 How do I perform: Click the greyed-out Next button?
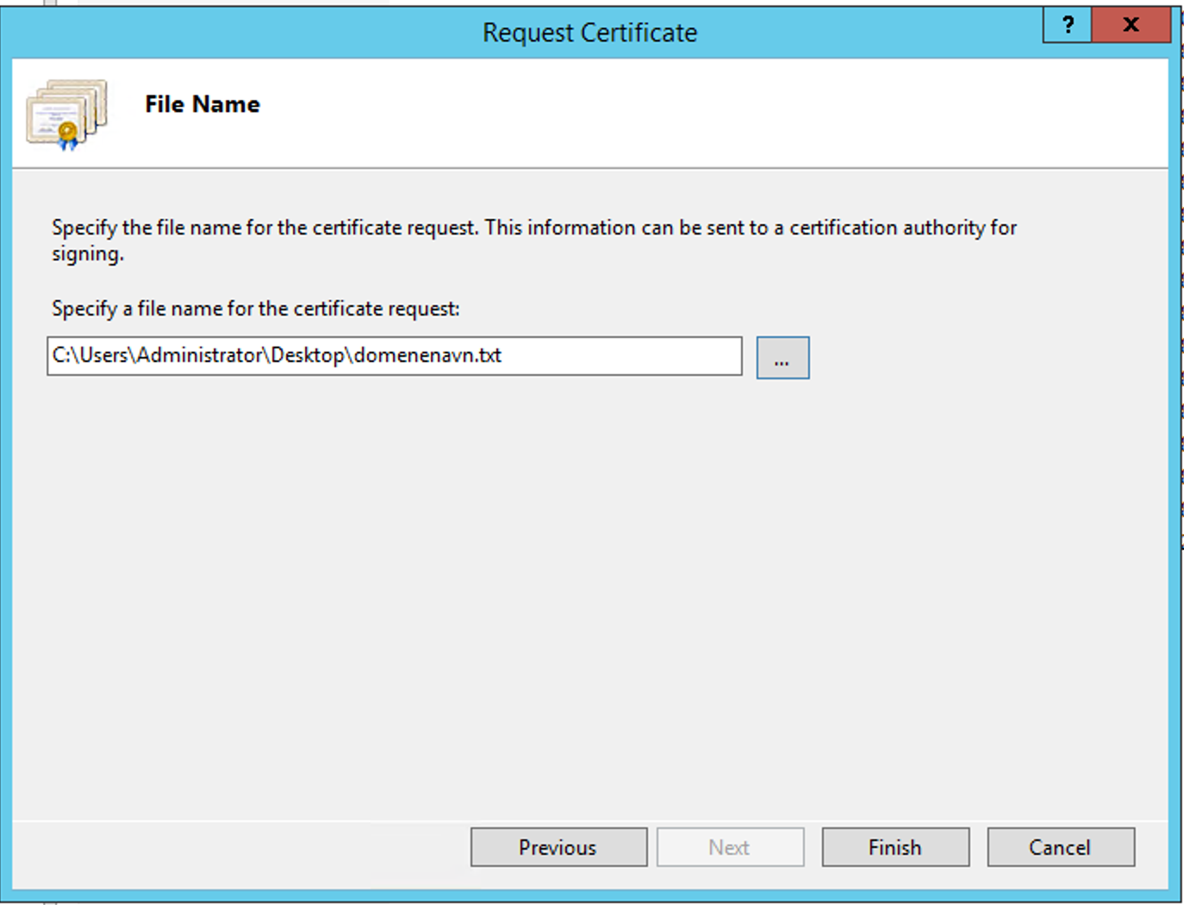[730, 847]
